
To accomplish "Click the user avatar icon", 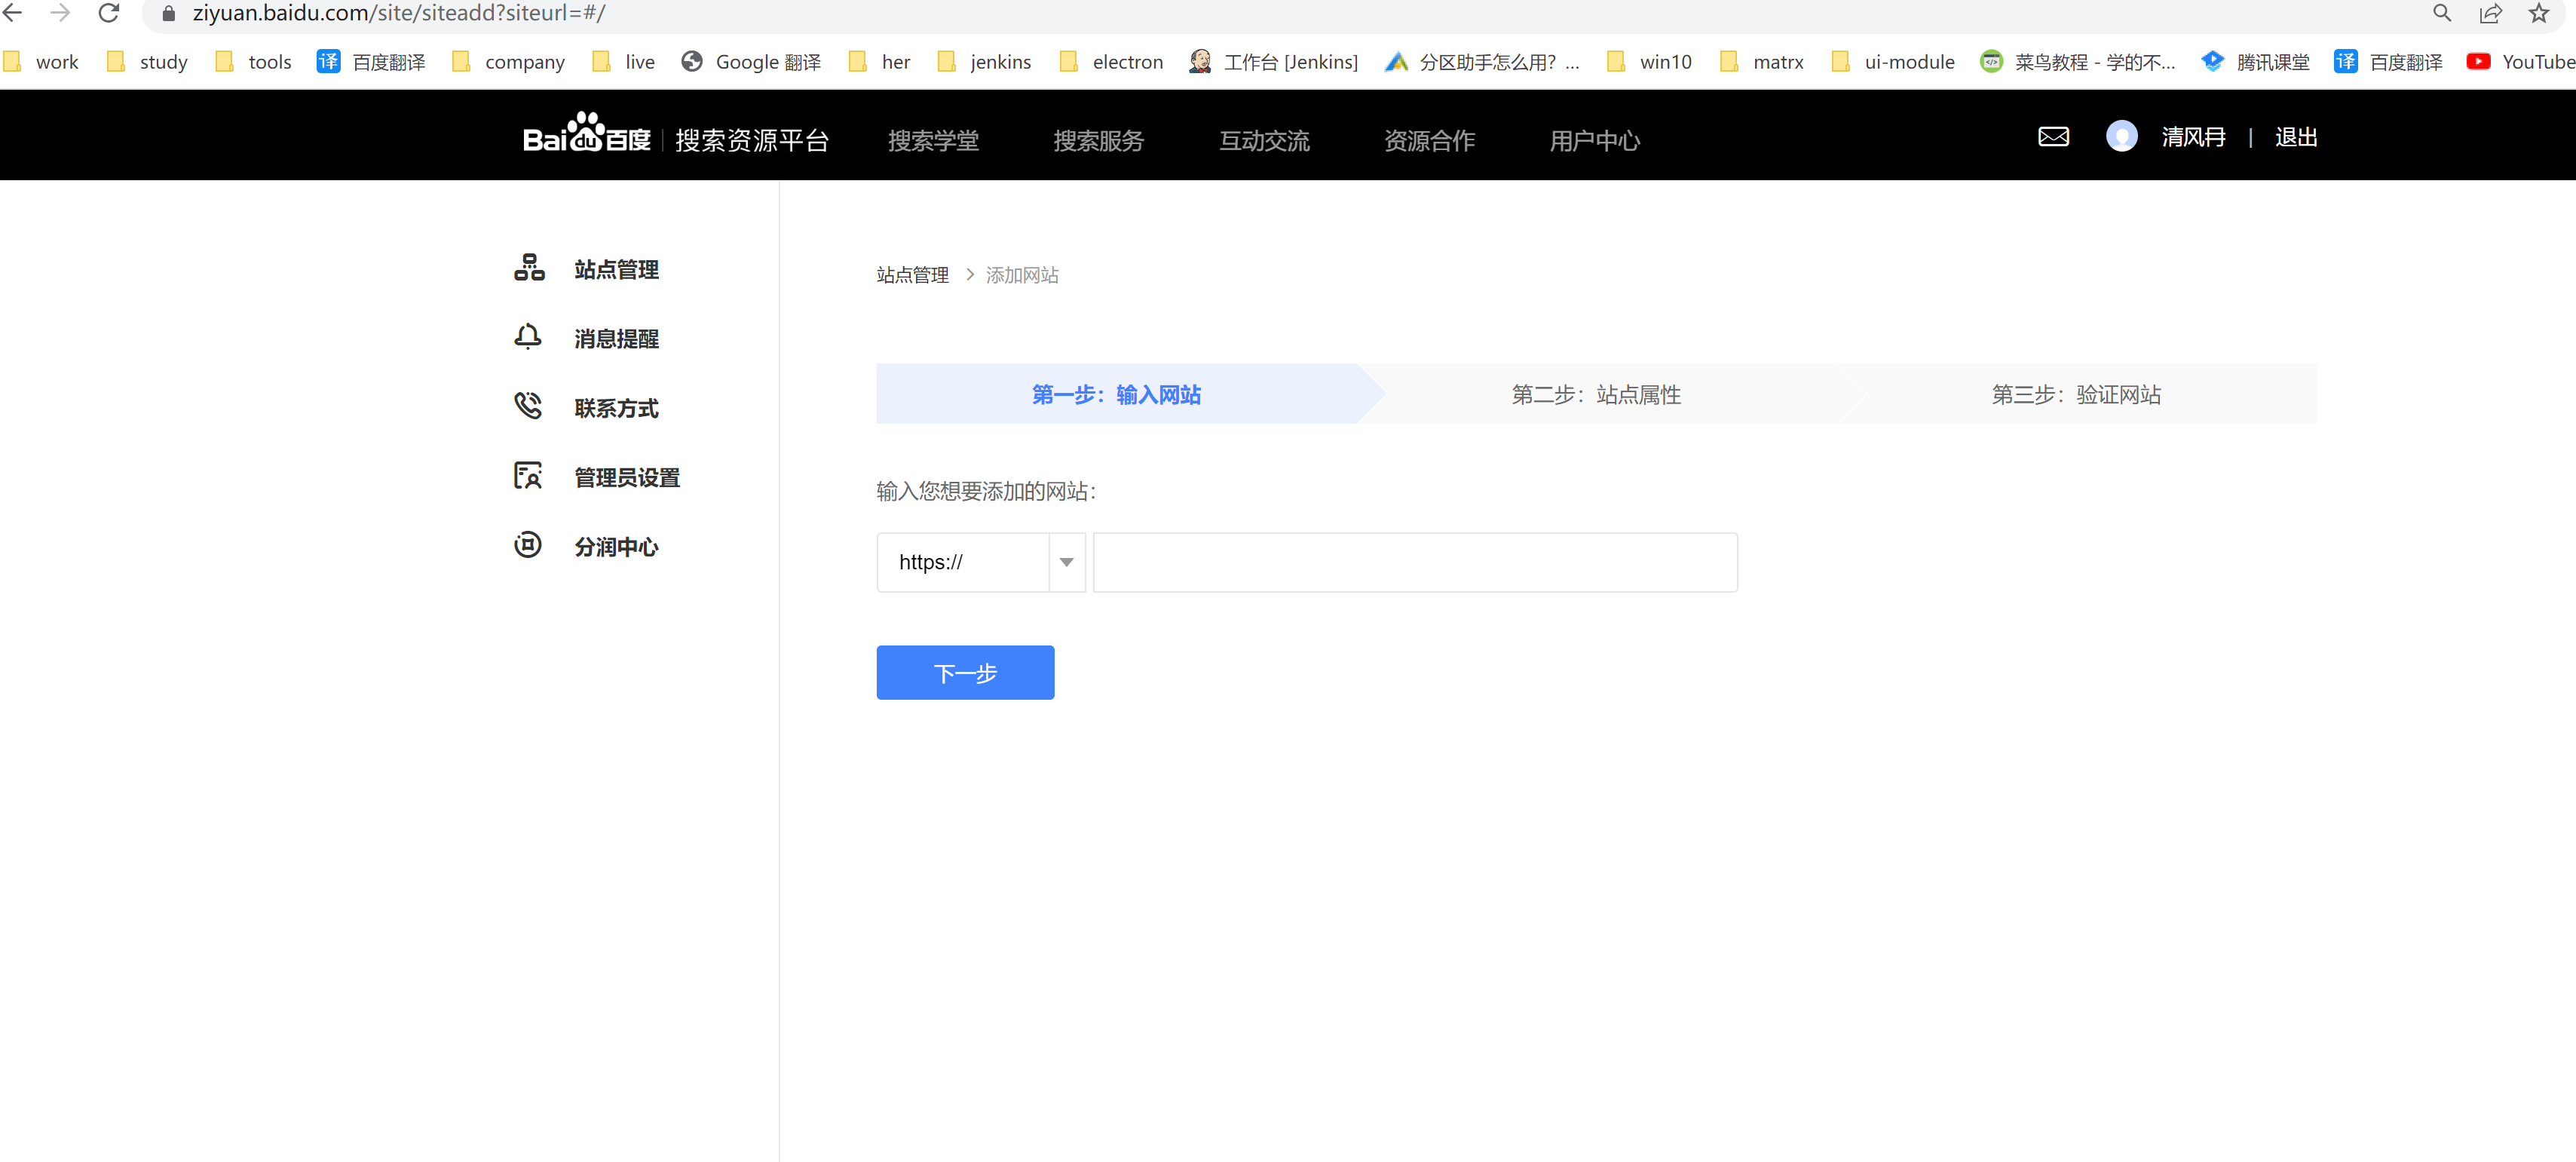I will [2121, 136].
